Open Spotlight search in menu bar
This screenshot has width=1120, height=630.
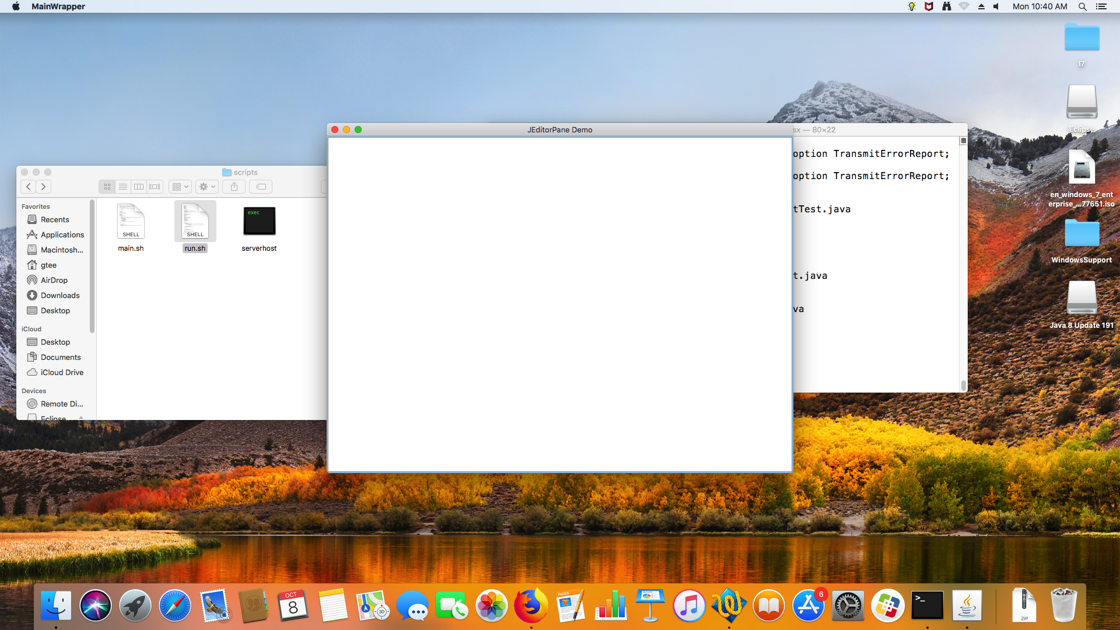(x=1082, y=6)
